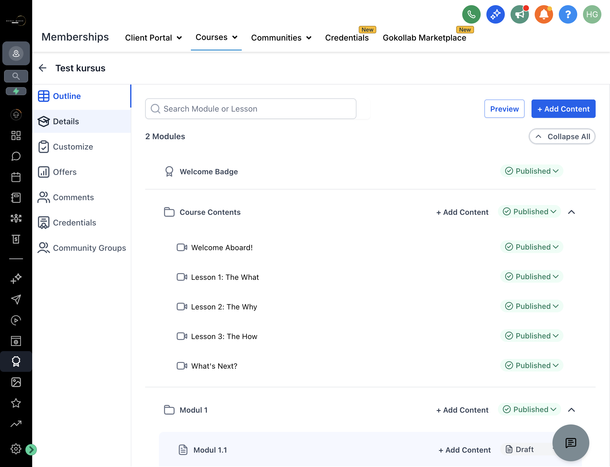Collapse the Modul 1 module chevron
The image size is (610, 467).
(571, 410)
